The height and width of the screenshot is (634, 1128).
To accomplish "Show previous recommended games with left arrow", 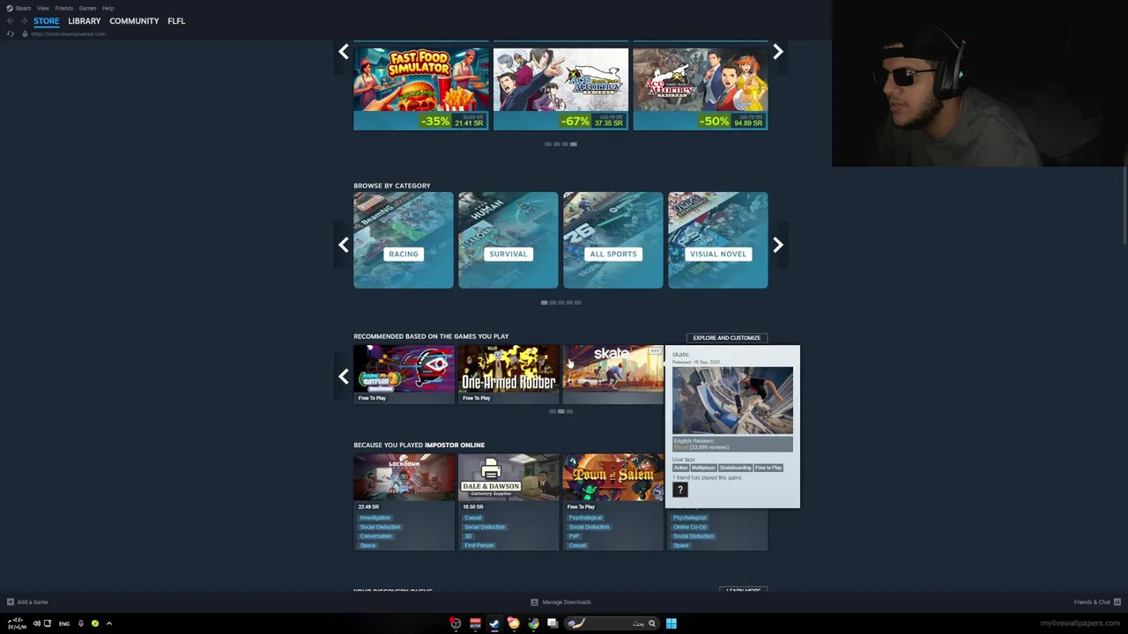I will (344, 376).
